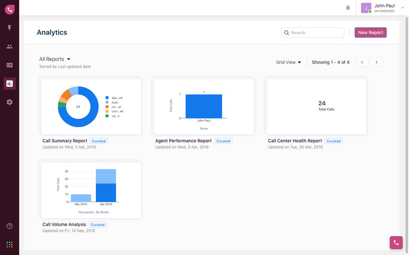The height and width of the screenshot is (255, 409).
Task: Expand John Paul profile menu arrow
Action: pyautogui.click(x=403, y=8)
